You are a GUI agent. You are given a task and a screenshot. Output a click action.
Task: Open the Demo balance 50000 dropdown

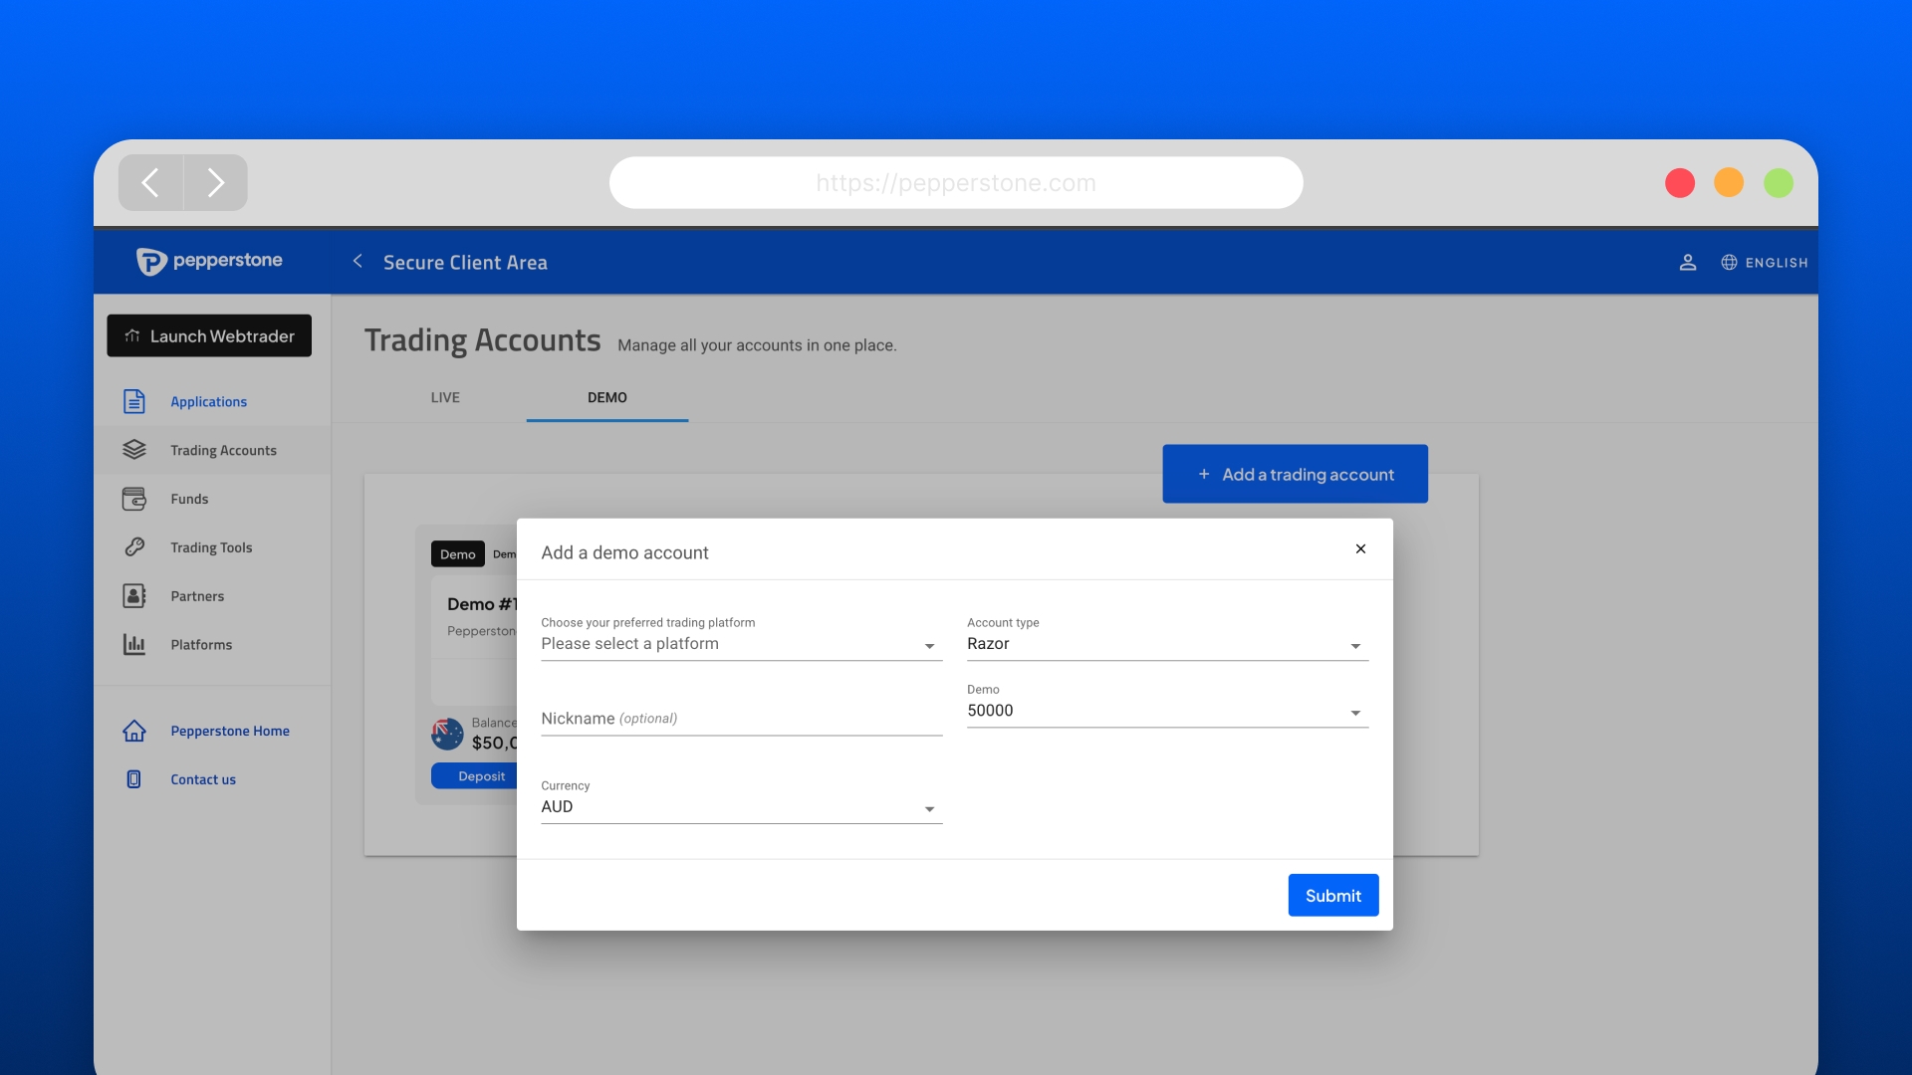pyautogui.click(x=1166, y=711)
